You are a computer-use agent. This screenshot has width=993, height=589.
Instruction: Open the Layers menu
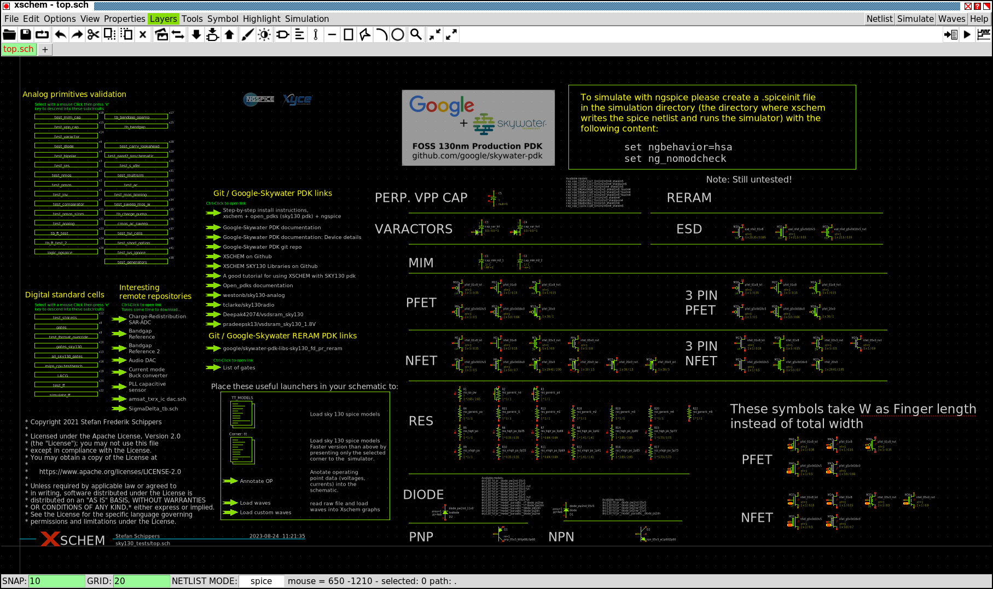pos(164,19)
